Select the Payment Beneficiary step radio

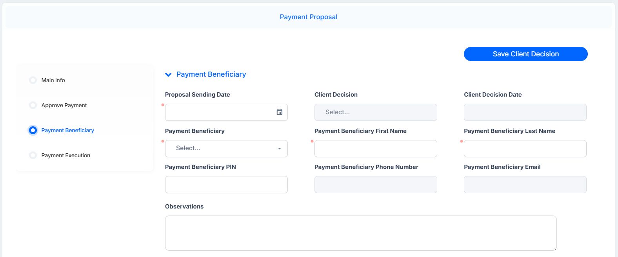pos(33,130)
